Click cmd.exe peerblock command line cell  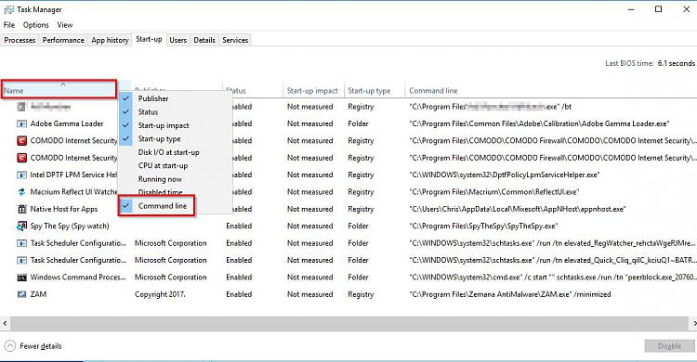coord(552,278)
